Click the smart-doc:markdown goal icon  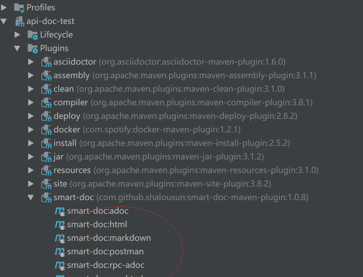(x=60, y=238)
